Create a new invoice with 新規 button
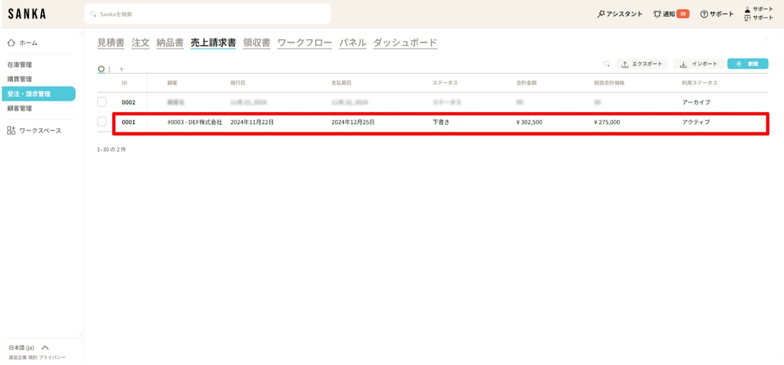Viewport: 784px width, 365px height. tap(748, 64)
